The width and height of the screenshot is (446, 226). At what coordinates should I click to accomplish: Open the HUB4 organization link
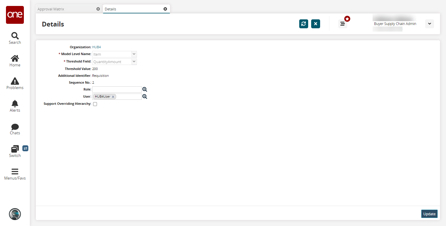pyautogui.click(x=97, y=47)
